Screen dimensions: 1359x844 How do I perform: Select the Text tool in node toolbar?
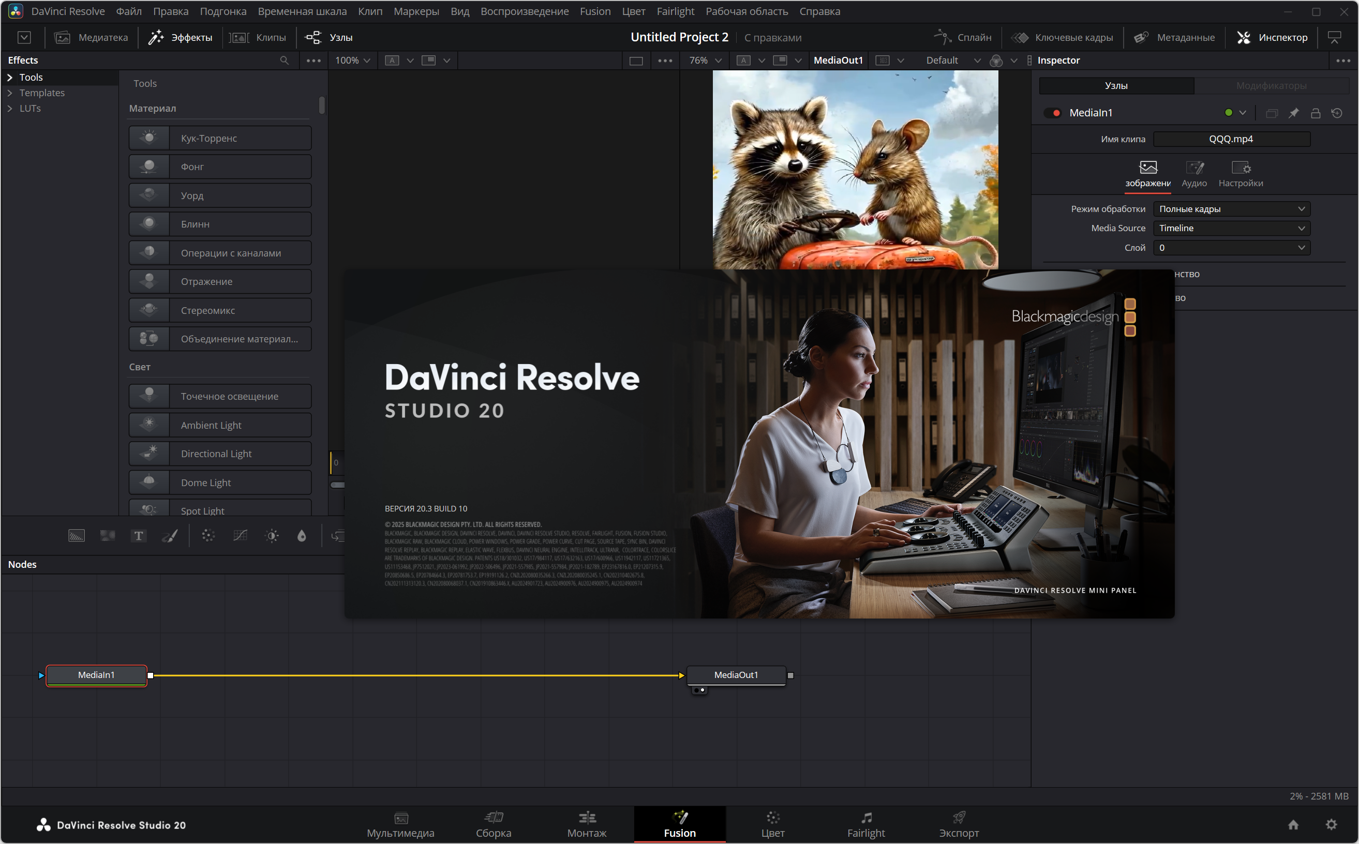point(139,536)
